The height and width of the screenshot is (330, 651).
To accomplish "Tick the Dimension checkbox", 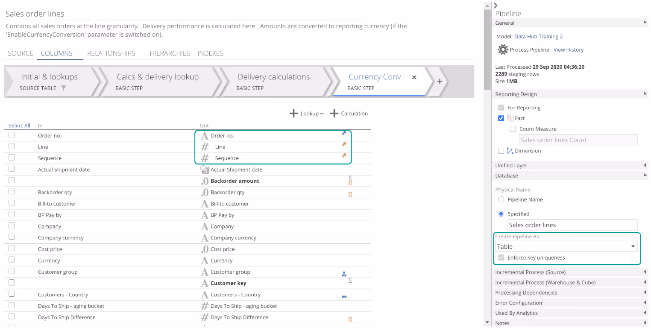I will tap(501, 151).
